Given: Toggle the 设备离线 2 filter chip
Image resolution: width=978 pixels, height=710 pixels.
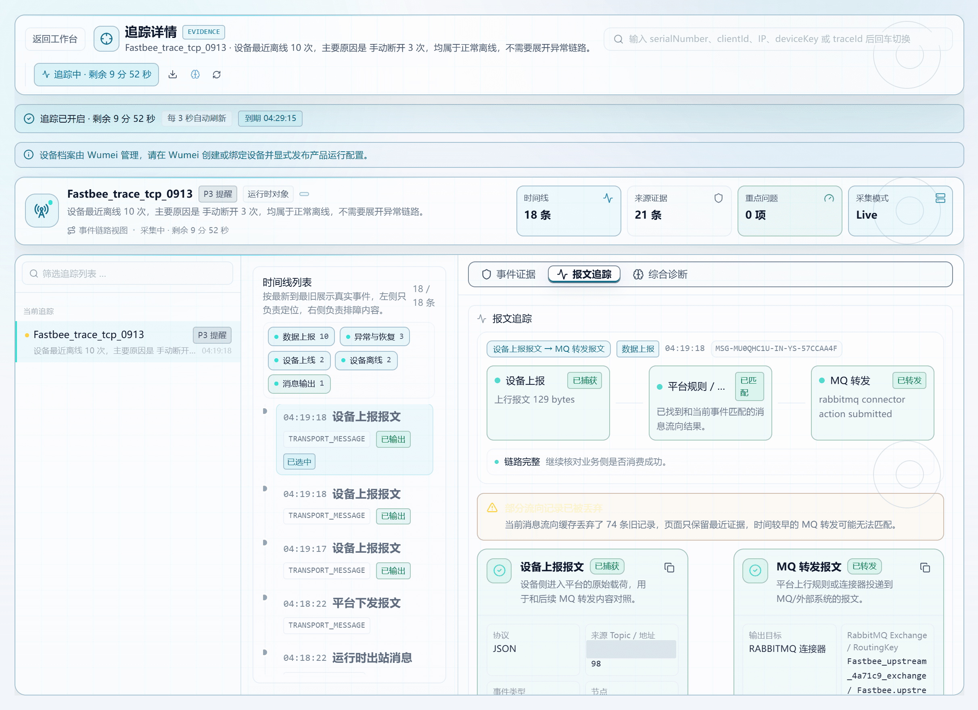Looking at the screenshot, I should [x=366, y=360].
